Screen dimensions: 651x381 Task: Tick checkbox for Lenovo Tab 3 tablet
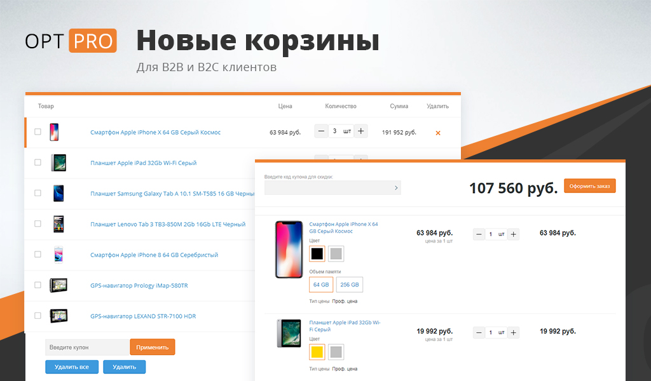(x=38, y=224)
